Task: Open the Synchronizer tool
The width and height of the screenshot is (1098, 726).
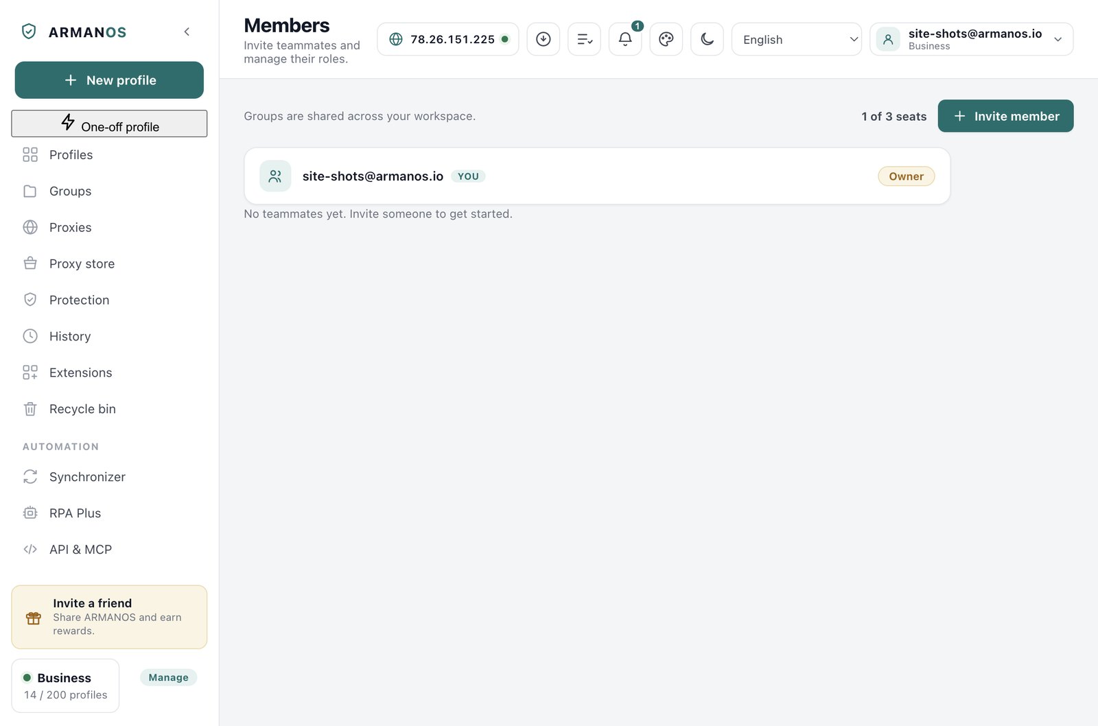Action: [x=109, y=478]
